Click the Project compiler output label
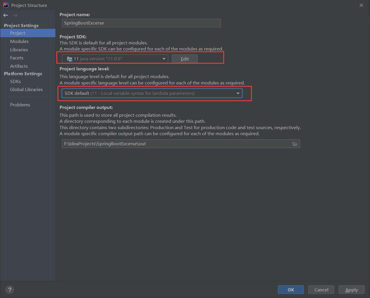This screenshot has width=370, height=298. 86,107
